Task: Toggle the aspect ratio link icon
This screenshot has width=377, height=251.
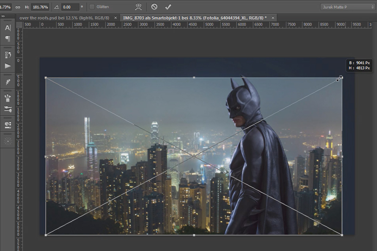Action: (18, 7)
